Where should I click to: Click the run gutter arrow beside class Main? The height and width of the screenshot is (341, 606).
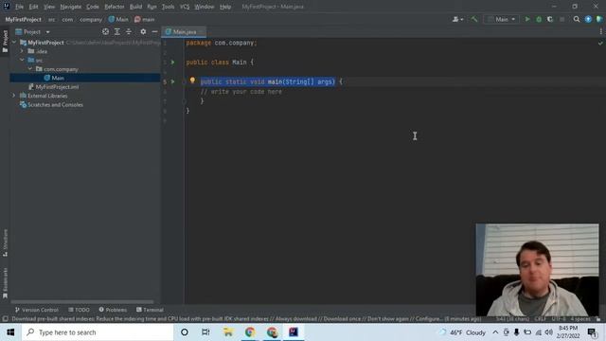pyautogui.click(x=172, y=62)
